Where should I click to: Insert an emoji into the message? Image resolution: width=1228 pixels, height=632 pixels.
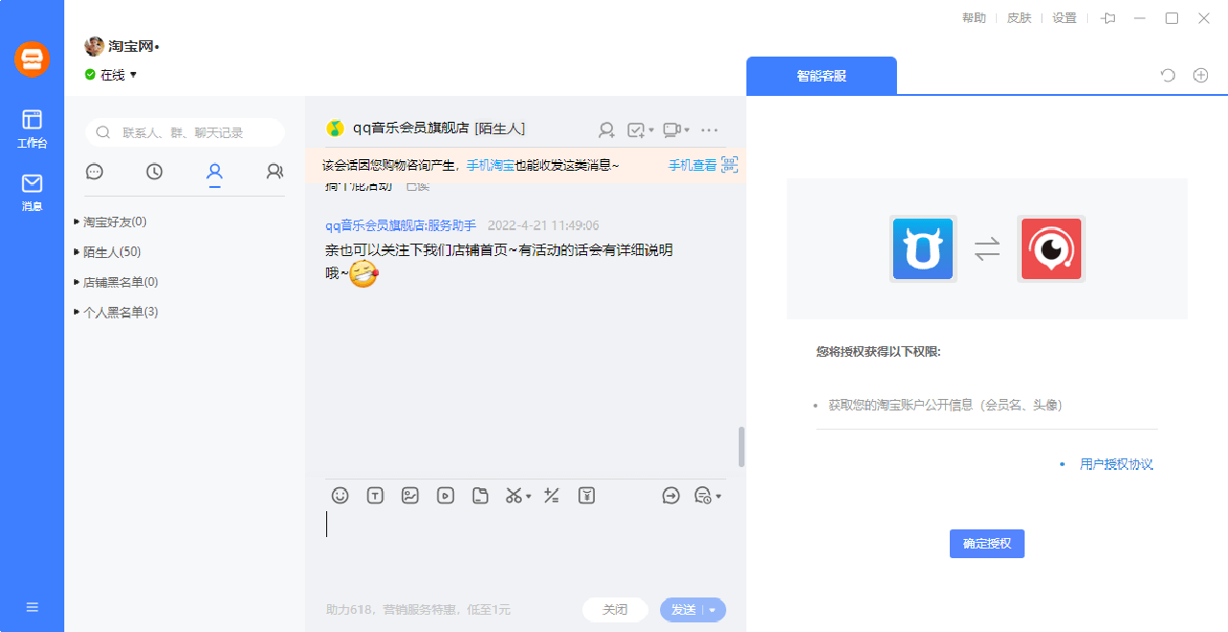click(x=340, y=496)
